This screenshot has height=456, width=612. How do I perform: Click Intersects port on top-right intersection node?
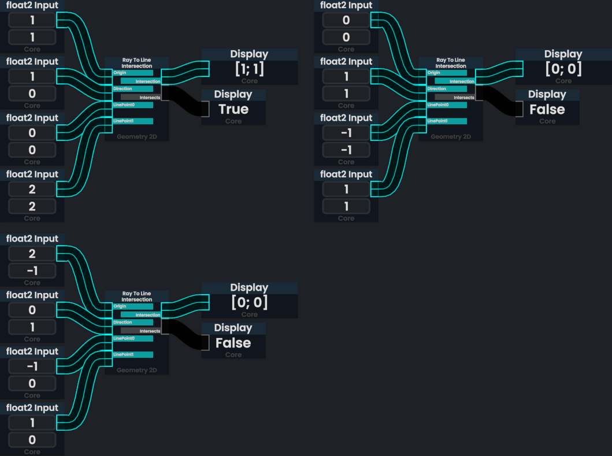coord(455,98)
